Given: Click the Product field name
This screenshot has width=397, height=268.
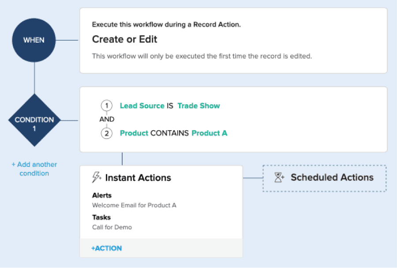Looking at the screenshot, I should pyautogui.click(x=134, y=133).
